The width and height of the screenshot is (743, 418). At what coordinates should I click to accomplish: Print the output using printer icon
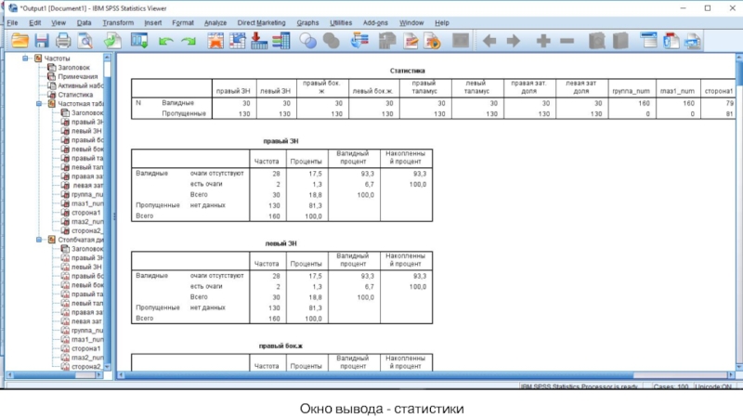[x=63, y=41]
